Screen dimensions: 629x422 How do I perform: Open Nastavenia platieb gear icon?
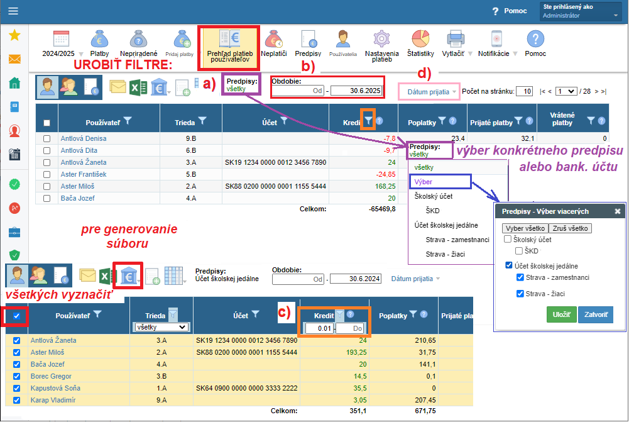coord(381,40)
